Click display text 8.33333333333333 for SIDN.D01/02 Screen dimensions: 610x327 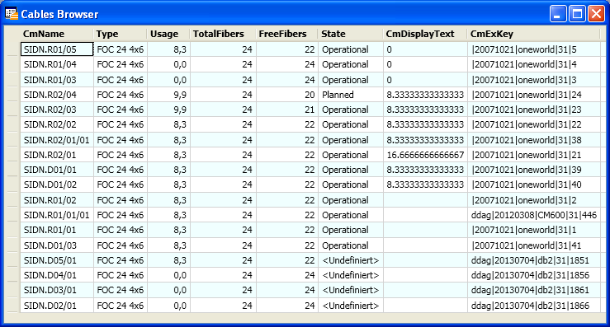425,185
